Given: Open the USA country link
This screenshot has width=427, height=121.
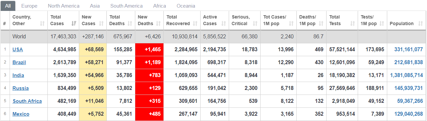Looking at the screenshot, I should 18,50.
